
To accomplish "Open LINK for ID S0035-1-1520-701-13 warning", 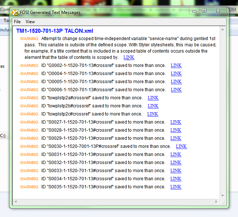I will tap(176, 187).
